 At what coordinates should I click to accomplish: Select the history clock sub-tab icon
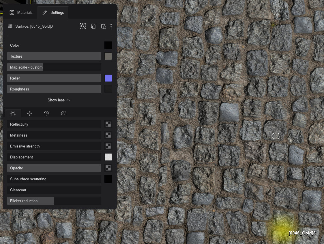click(x=46, y=113)
